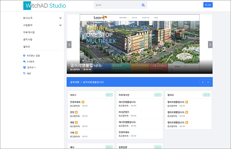231x149 pixels.
Task: Click the 질문답변 card title
Action: 123,147
